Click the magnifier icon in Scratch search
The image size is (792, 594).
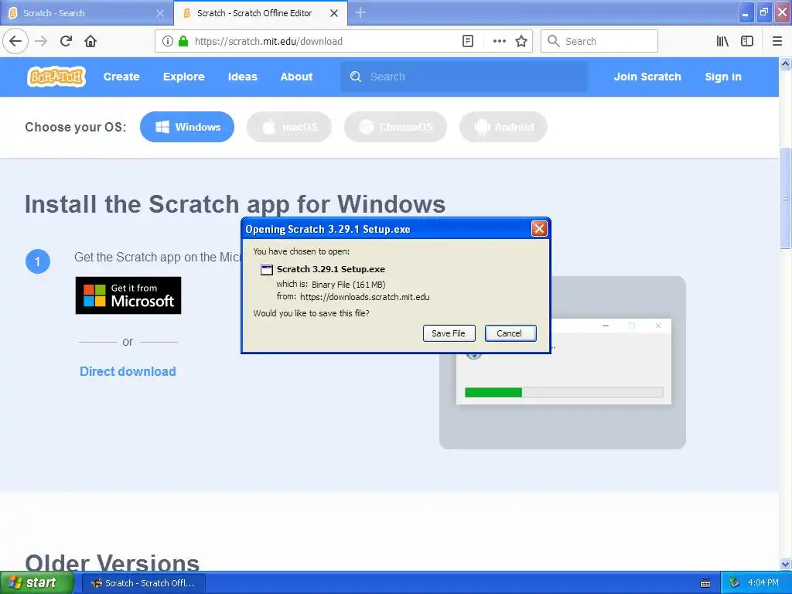[356, 77]
